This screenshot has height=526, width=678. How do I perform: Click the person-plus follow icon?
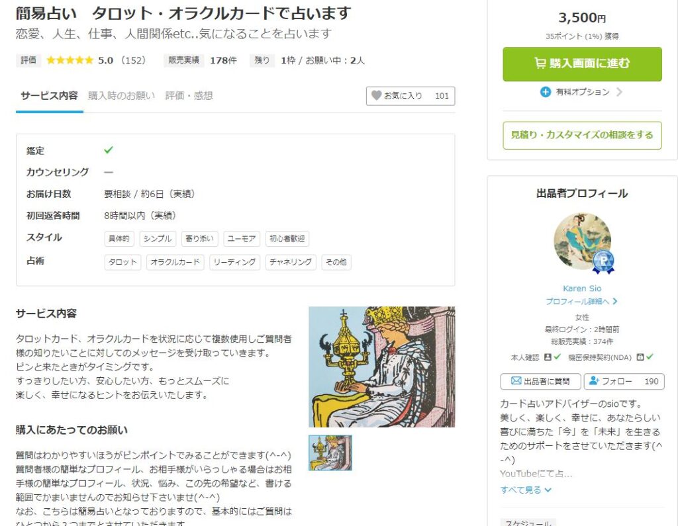(x=594, y=381)
